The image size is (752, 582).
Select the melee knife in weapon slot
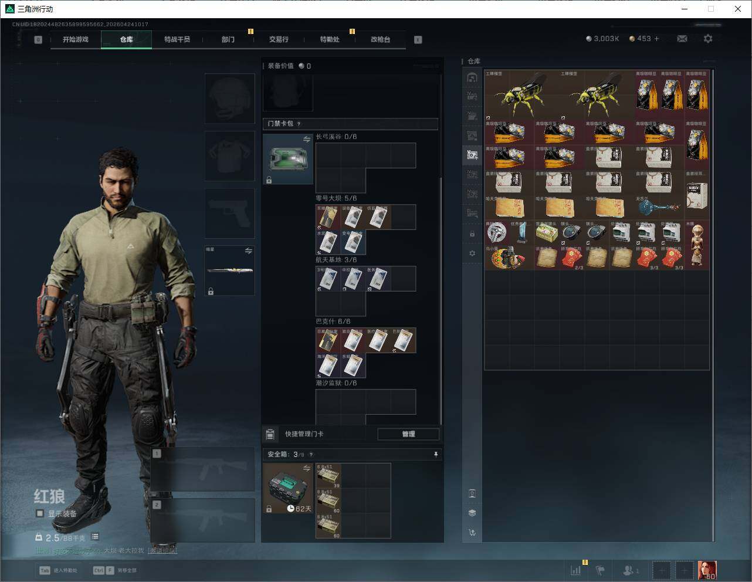click(229, 270)
